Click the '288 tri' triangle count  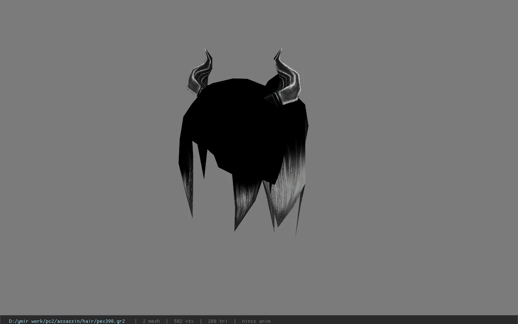click(x=218, y=321)
